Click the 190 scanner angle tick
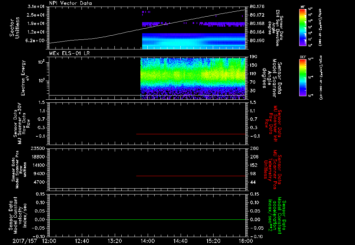 click(x=254, y=57)
